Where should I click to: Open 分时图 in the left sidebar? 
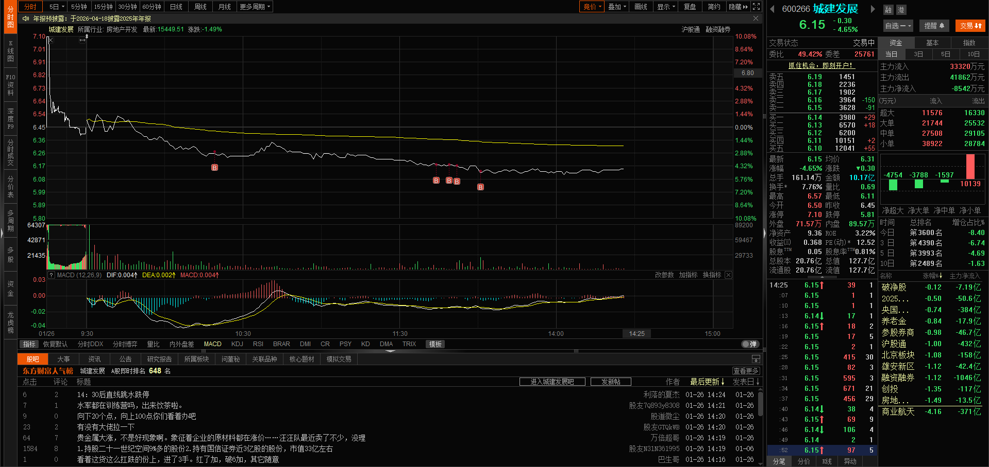pyautogui.click(x=11, y=17)
